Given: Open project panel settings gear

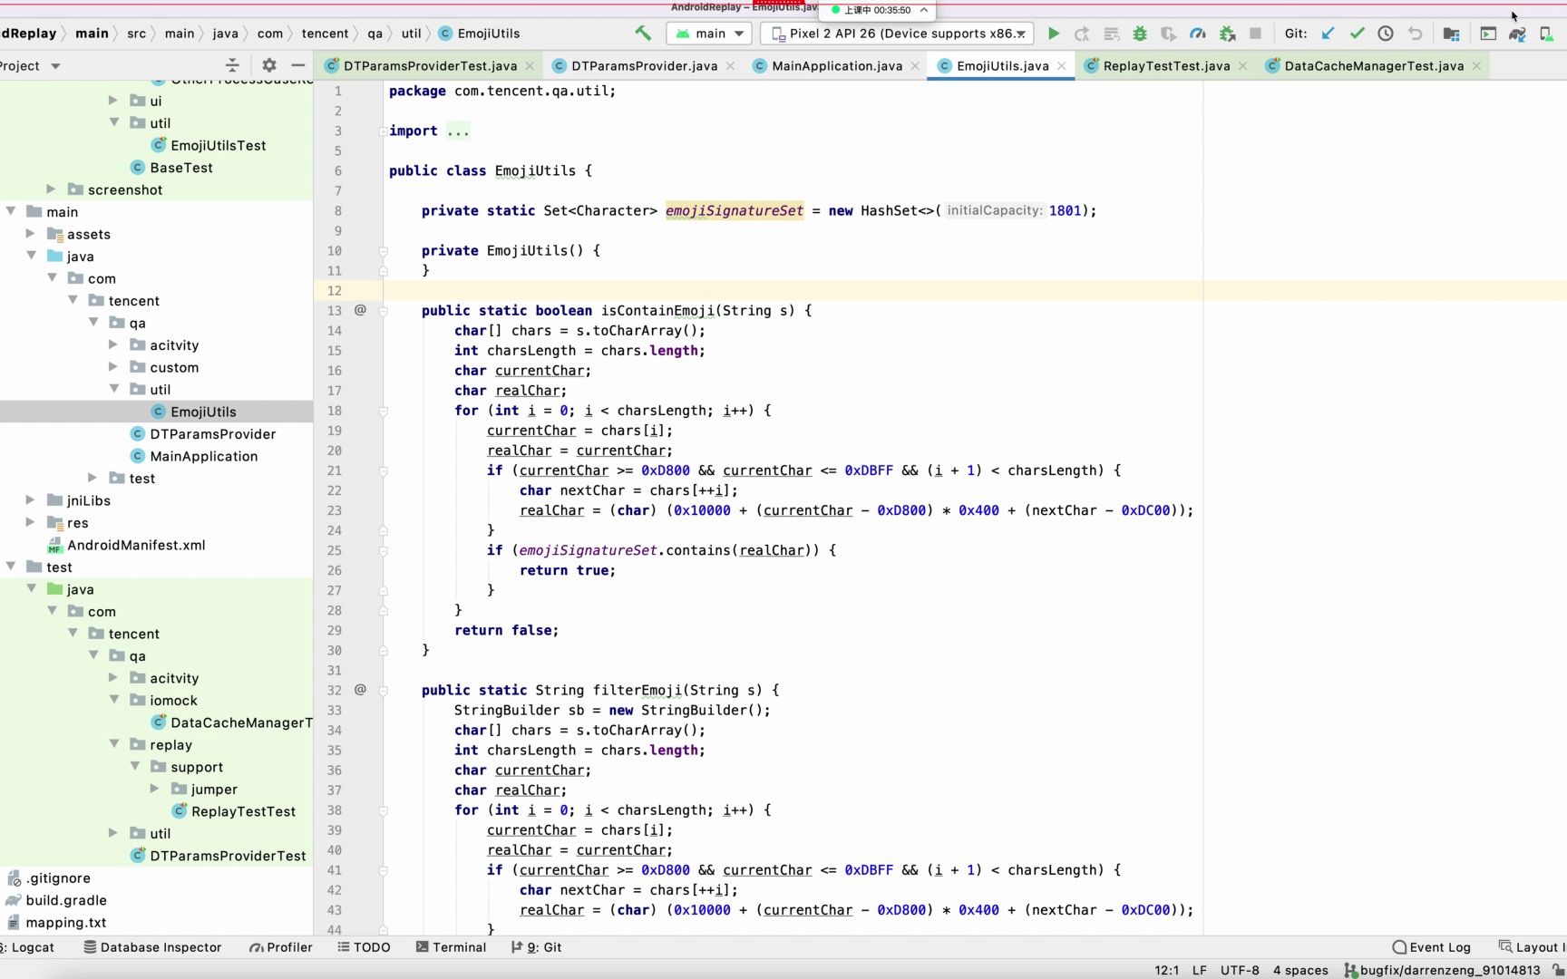Looking at the screenshot, I should (x=269, y=65).
